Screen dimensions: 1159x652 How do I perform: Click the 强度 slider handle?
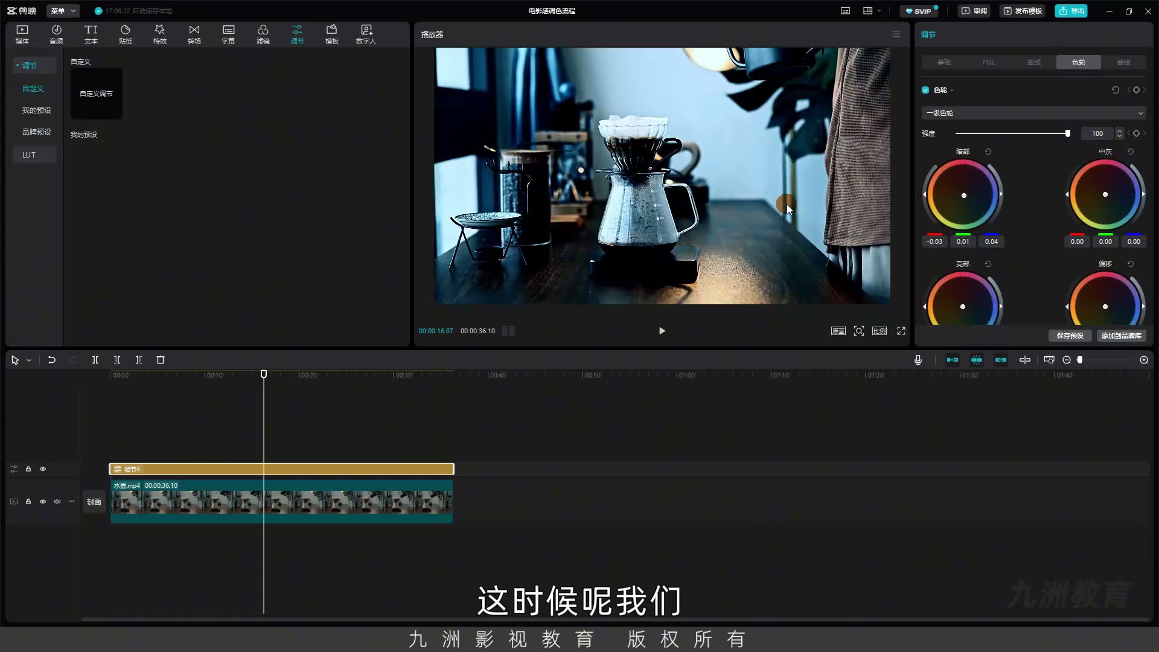click(x=1068, y=133)
